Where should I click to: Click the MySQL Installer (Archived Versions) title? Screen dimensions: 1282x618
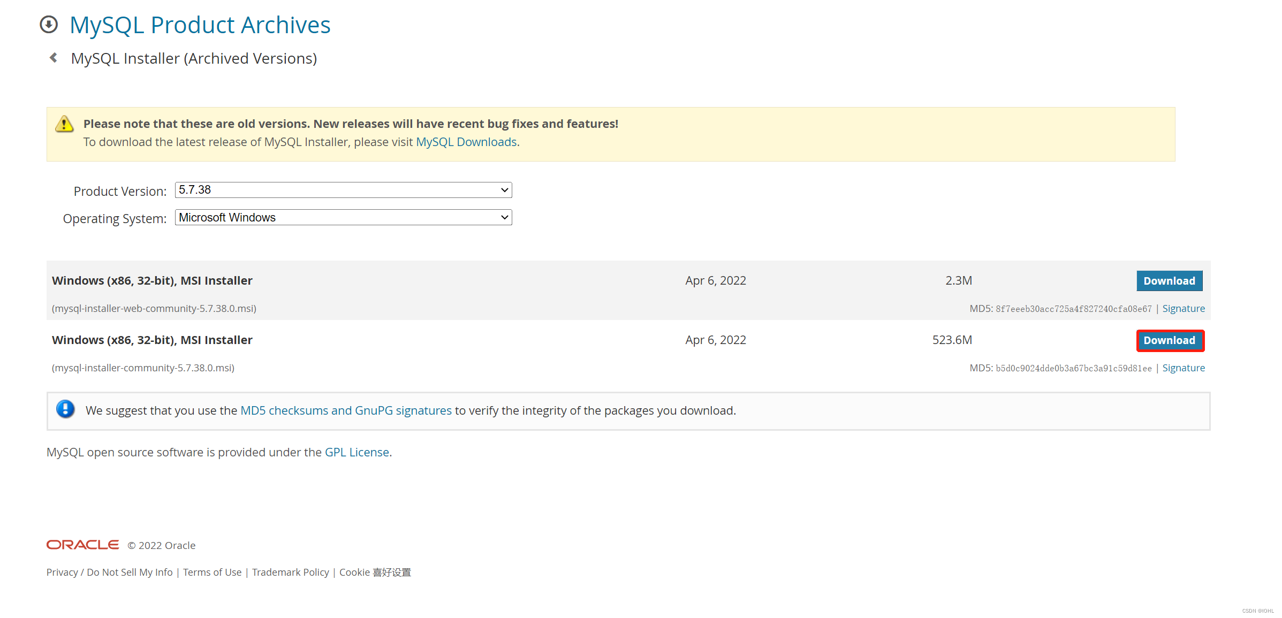coord(194,58)
